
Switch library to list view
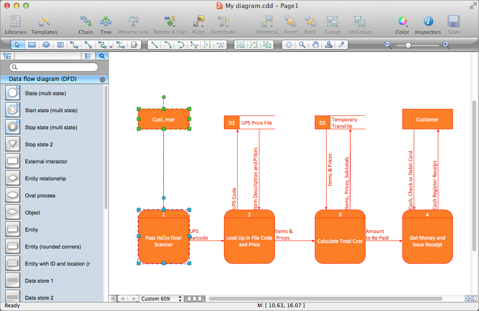pos(88,56)
